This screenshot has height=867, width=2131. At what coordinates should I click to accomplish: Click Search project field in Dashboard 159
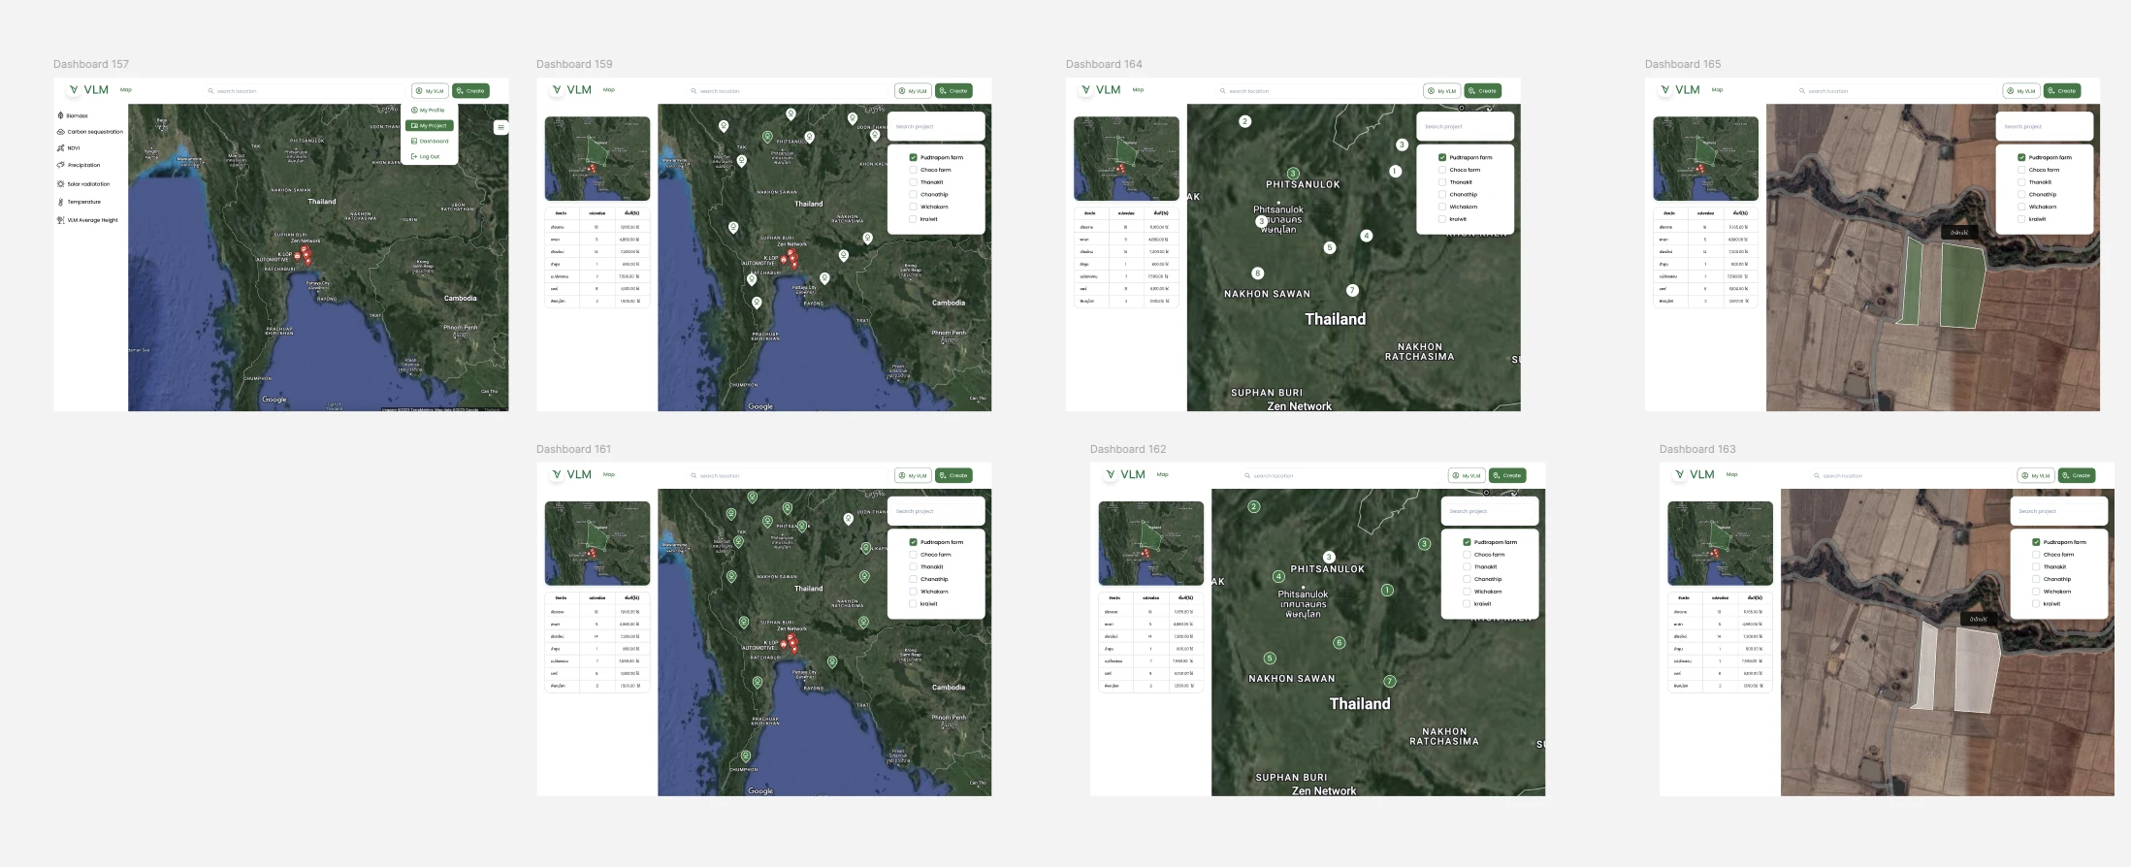(x=936, y=126)
